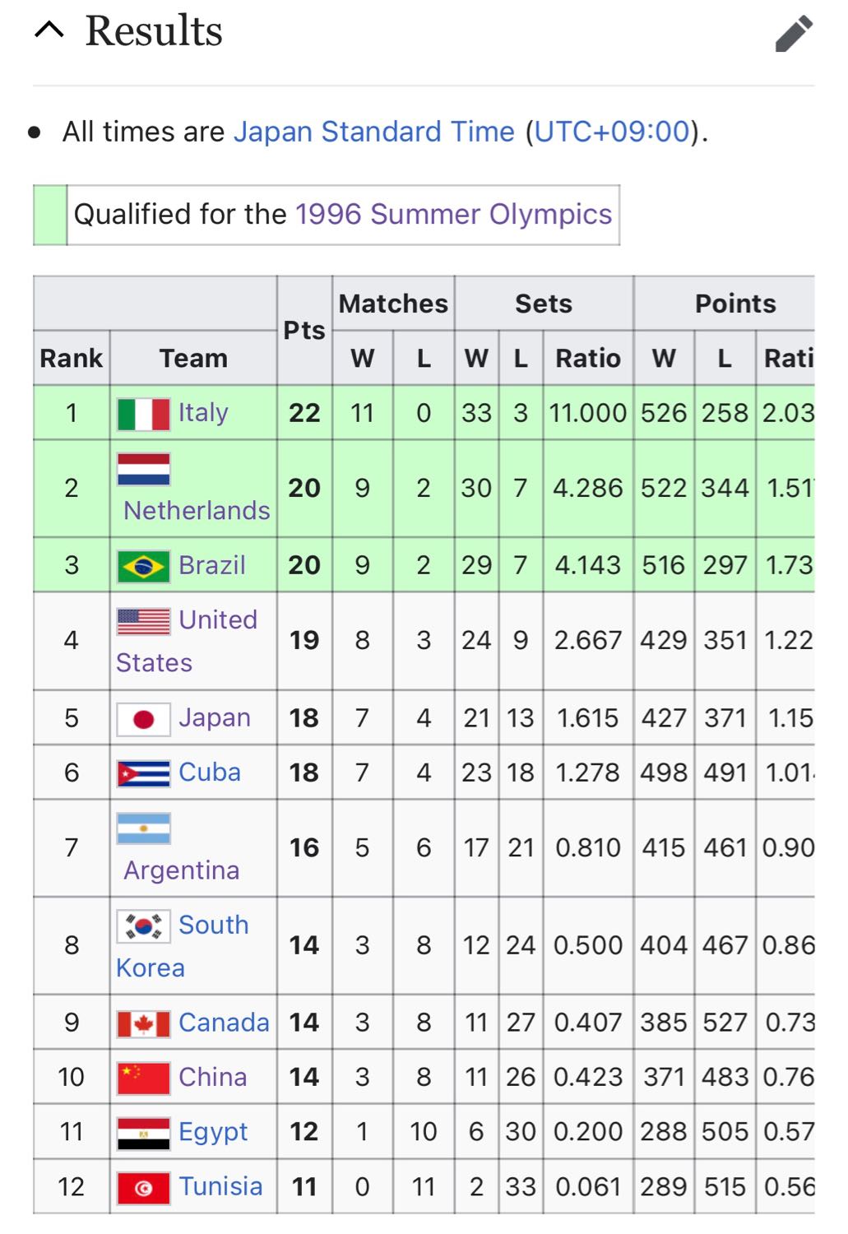Click the Results section heading
848x1234 pixels.
(154, 31)
